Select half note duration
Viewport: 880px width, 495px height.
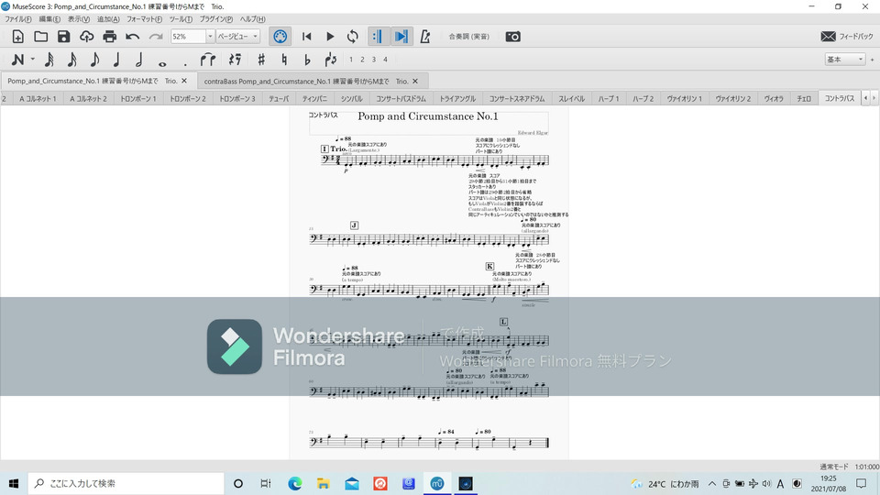pyautogui.click(x=139, y=60)
